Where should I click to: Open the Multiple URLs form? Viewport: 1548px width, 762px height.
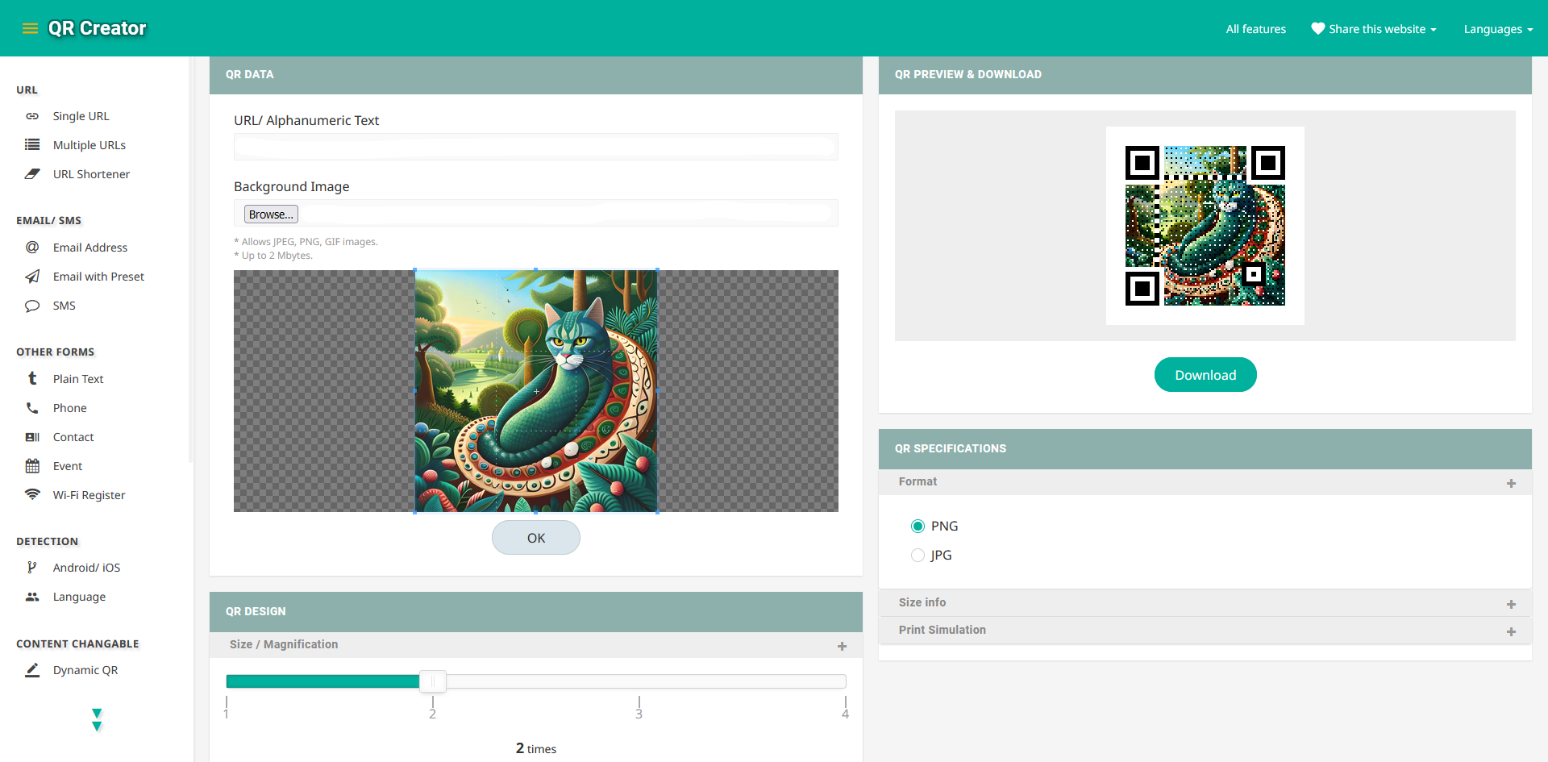[89, 145]
